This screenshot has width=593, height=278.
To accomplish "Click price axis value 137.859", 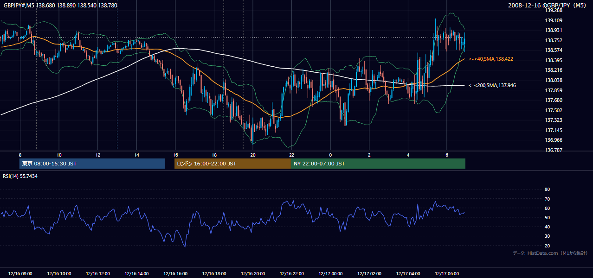I will [554, 90].
